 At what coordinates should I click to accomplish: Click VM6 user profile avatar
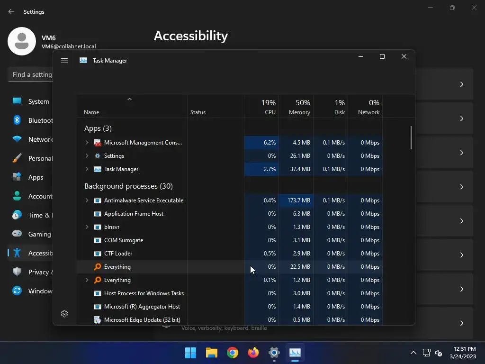22,41
